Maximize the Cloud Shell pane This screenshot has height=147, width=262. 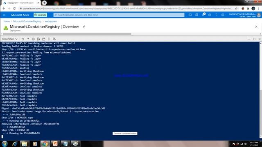click(x=254, y=39)
